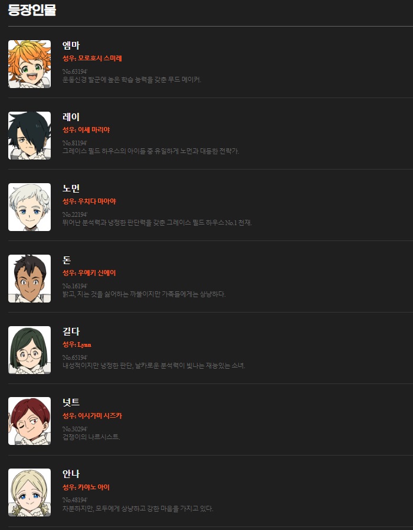The height and width of the screenshot is (530, 413).
Task: Click Don's character portrait thumbnail
Action: pyautogui.click(x=29, y=278)
